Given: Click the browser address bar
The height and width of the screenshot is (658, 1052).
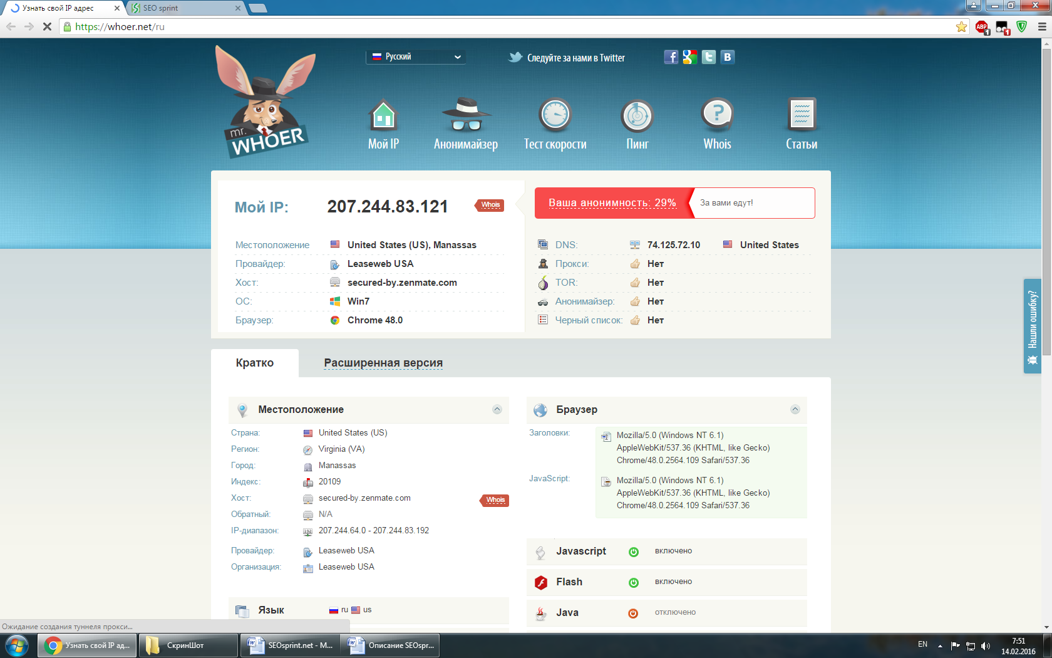Looking at the screenshot, I should [513, 27].
